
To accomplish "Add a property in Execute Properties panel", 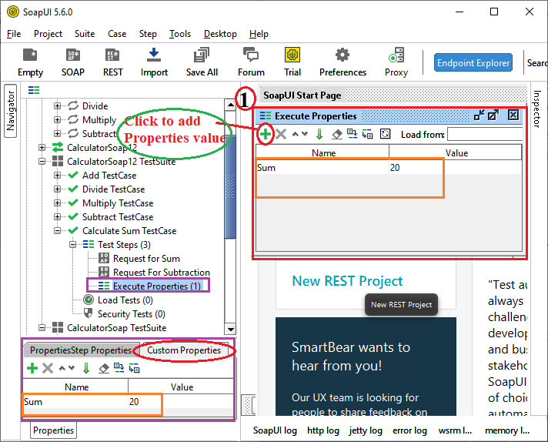I will [266, 134].
